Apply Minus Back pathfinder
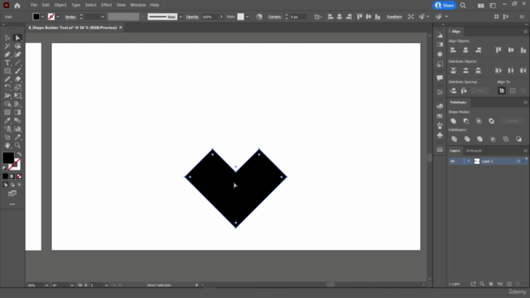Image resolution: width=530 pixels, height=298 pixels. tap(518, 139)
